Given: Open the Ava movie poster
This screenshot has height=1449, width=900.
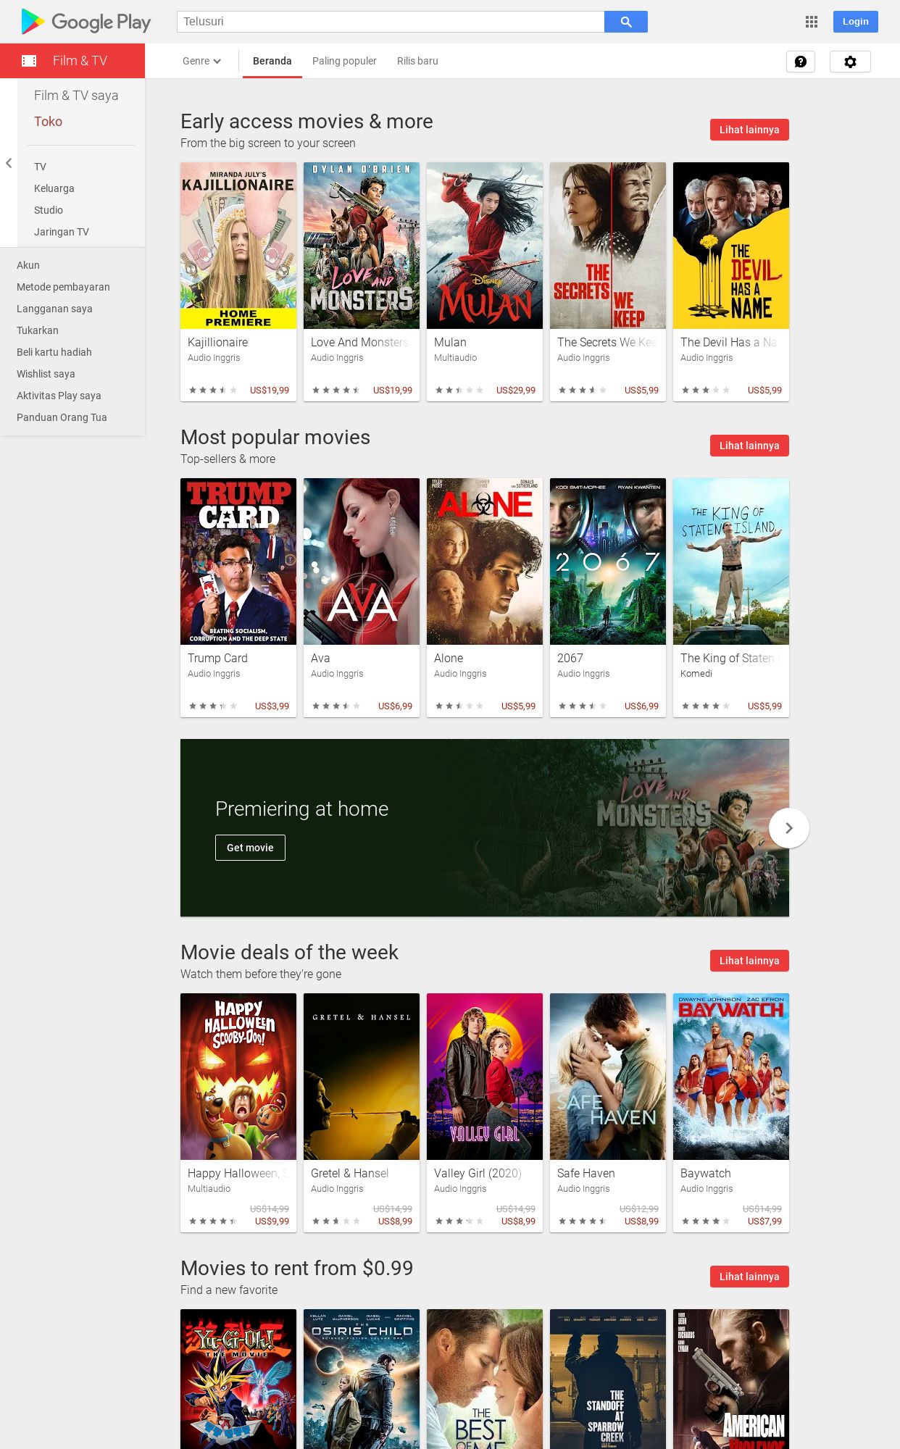Looking at the screenshot, I should tap(362, 561).
